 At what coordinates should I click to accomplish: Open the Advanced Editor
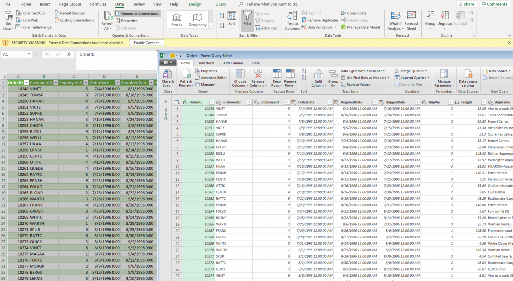pyautogui.click(x=214, y=78)
